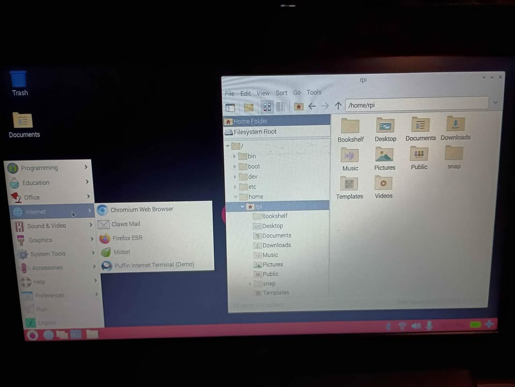Open the Edit menu

[x=245, y=93]
